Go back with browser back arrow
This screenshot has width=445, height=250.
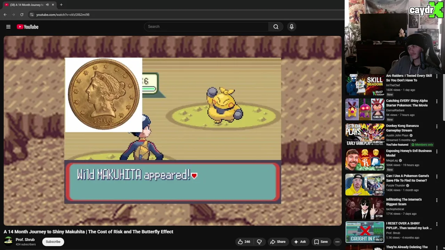click(5, 15)
